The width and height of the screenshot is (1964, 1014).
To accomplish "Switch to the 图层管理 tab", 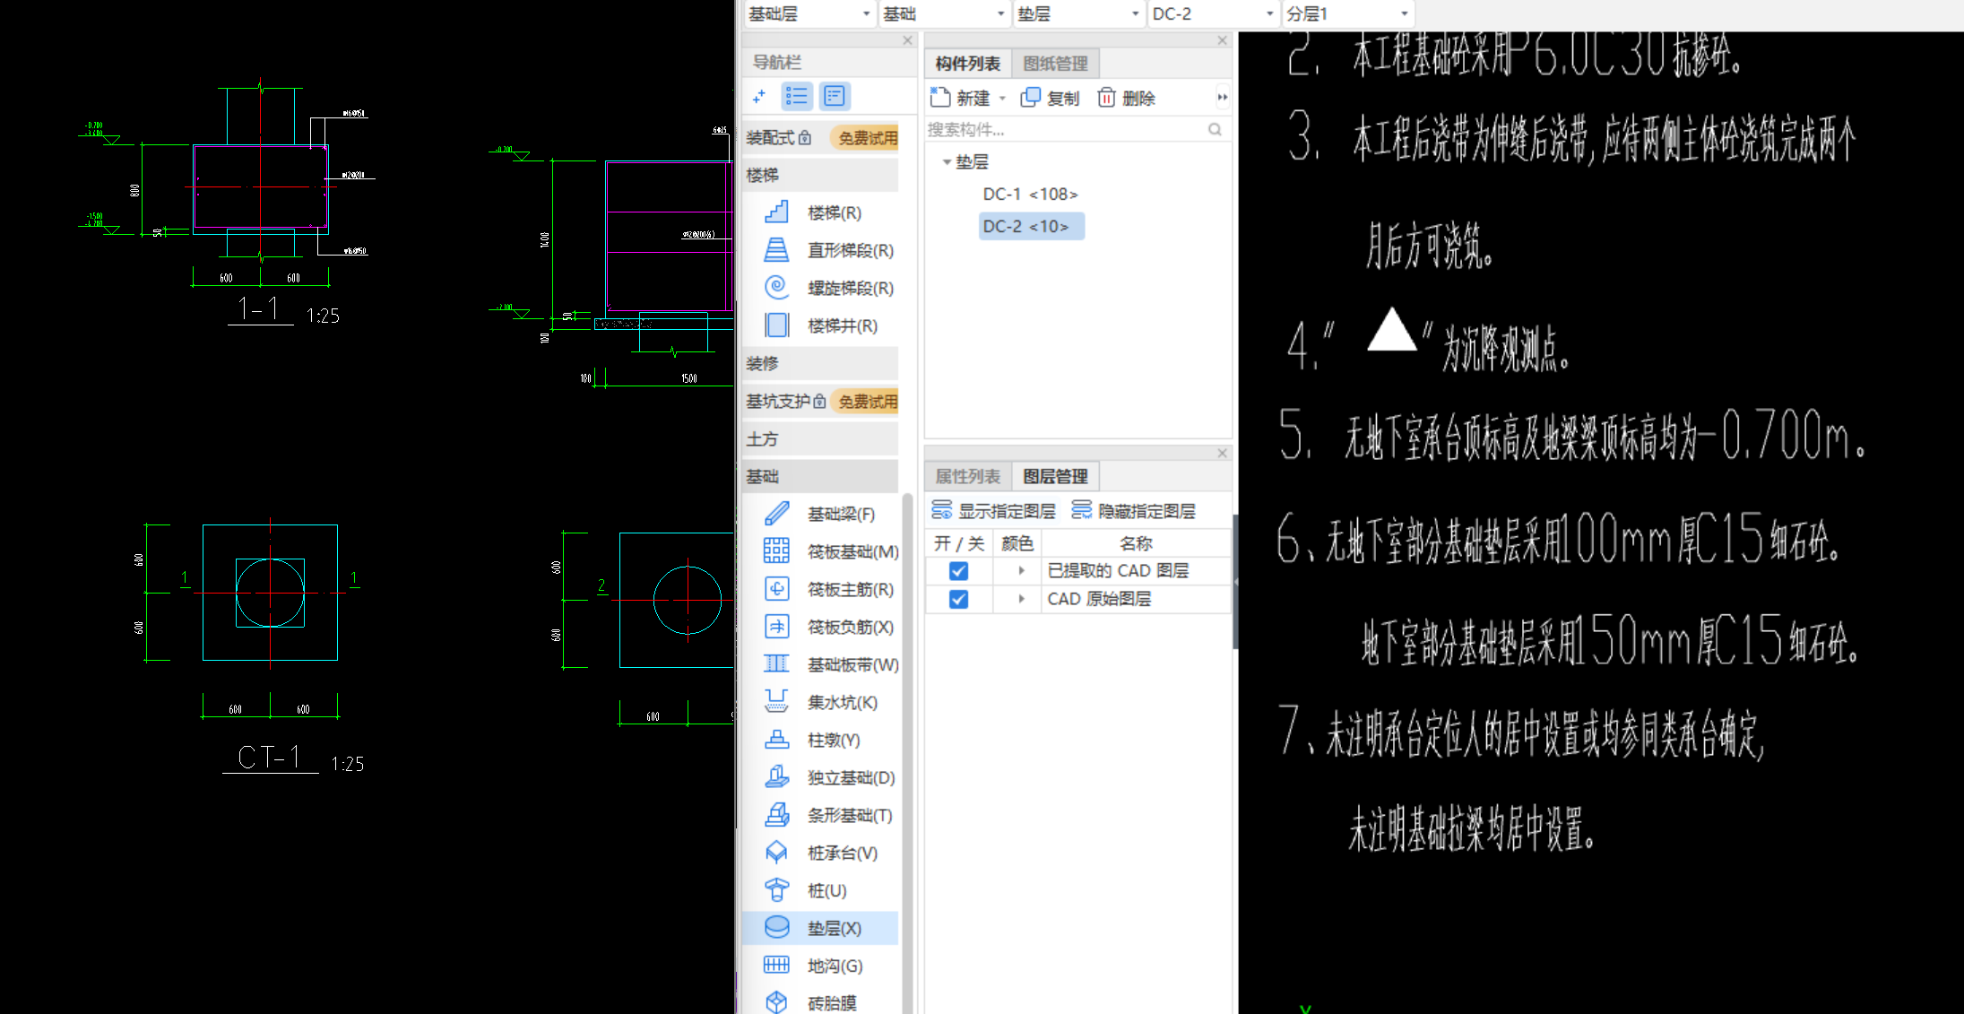I will click(1055, 476).
